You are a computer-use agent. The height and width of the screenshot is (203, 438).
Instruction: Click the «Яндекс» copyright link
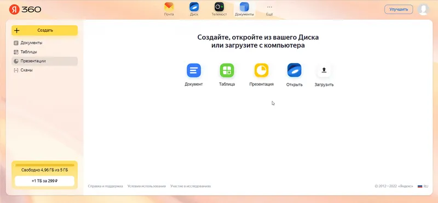click(406, 186)
